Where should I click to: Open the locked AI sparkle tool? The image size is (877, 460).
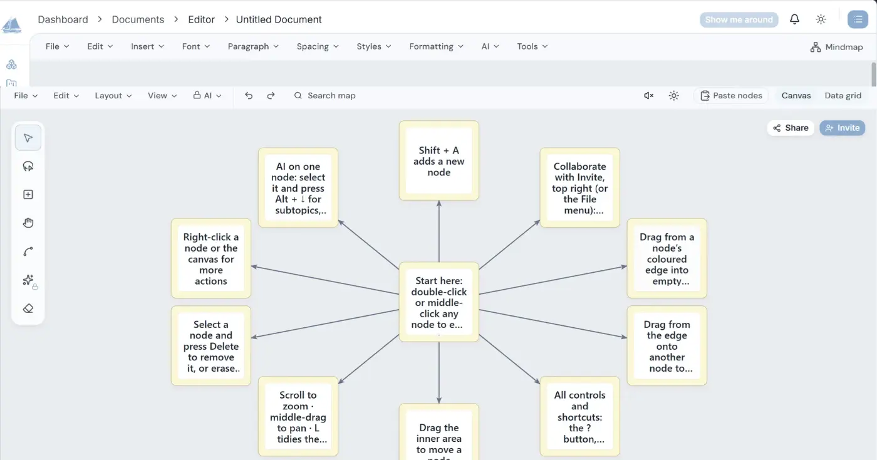[x=28, y=280]
